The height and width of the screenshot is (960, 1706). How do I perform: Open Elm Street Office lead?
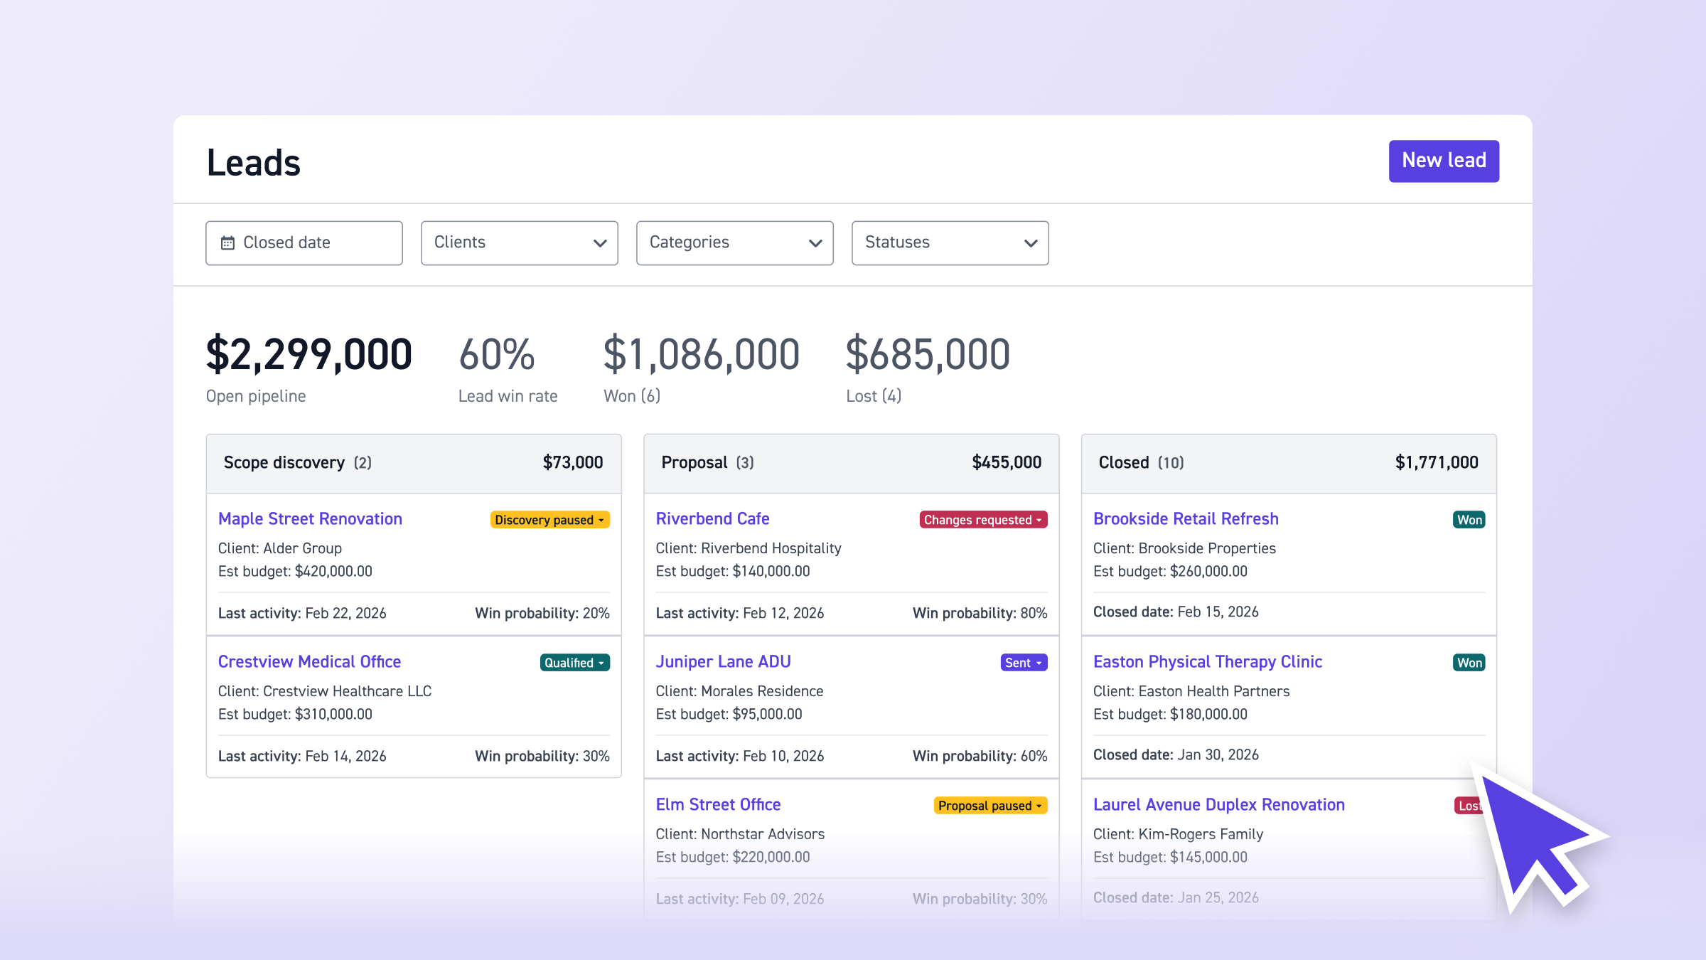click(718, 804)
